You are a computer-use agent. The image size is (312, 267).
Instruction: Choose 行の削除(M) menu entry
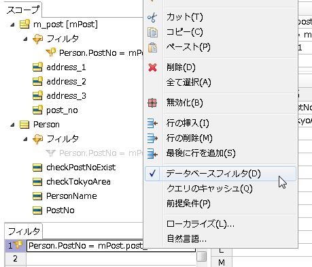click(x=189, y=138)
